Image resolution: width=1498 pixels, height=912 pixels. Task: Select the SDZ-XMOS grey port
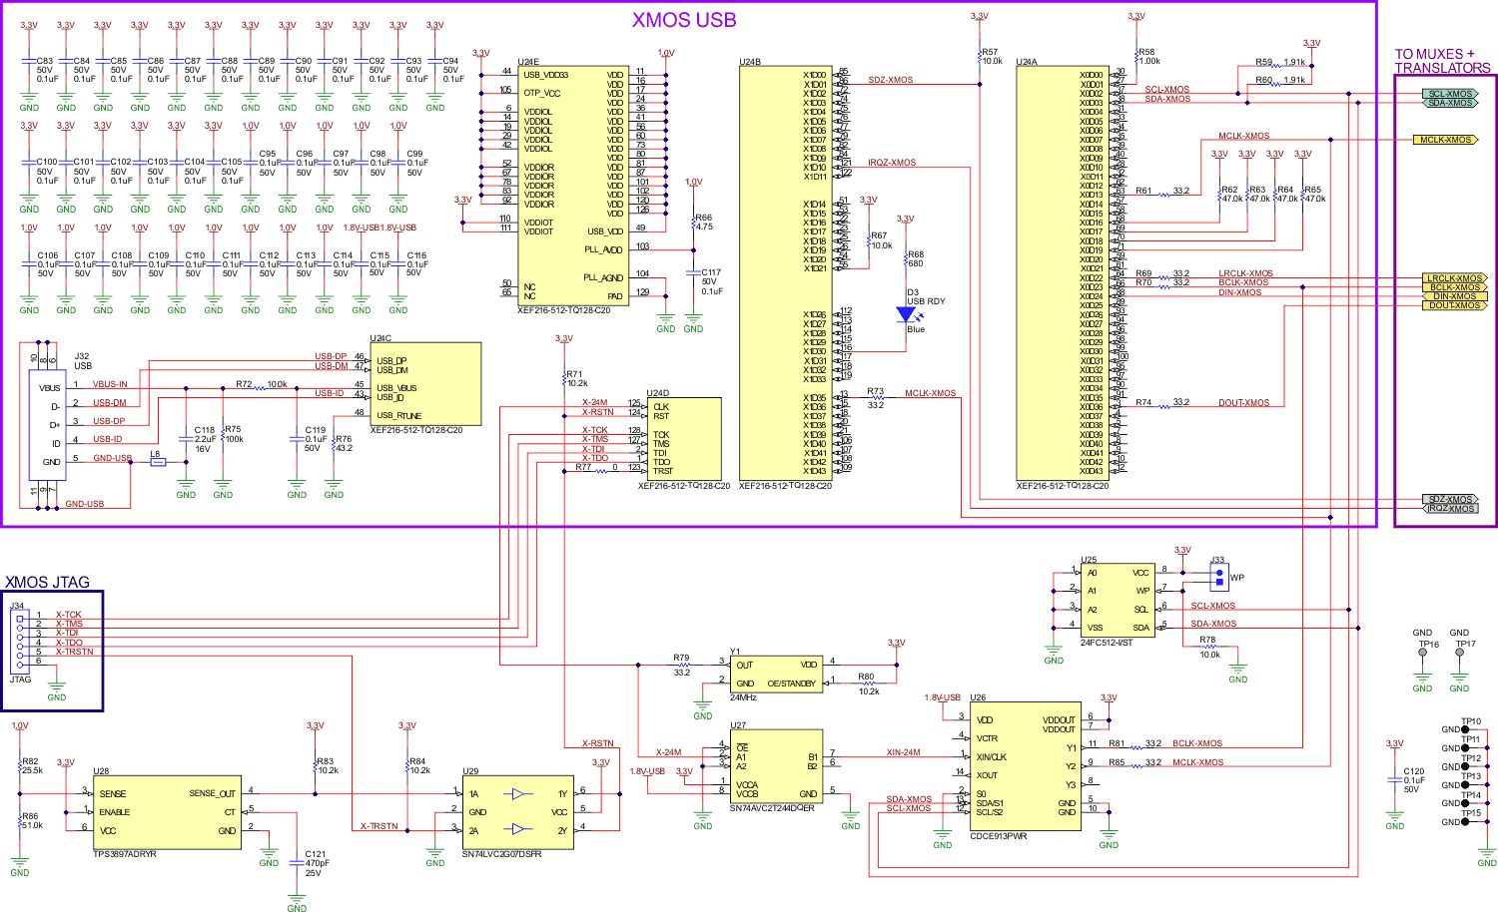point(1450,499)
